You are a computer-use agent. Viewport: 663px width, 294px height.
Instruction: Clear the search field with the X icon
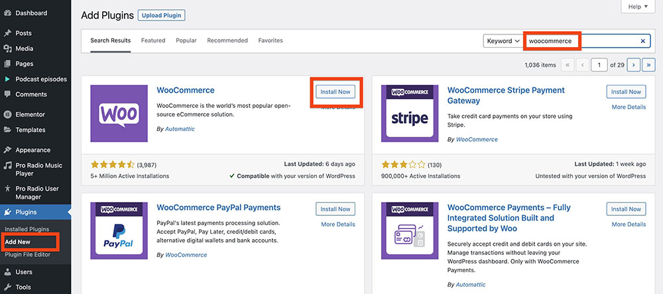pos(642,41)
